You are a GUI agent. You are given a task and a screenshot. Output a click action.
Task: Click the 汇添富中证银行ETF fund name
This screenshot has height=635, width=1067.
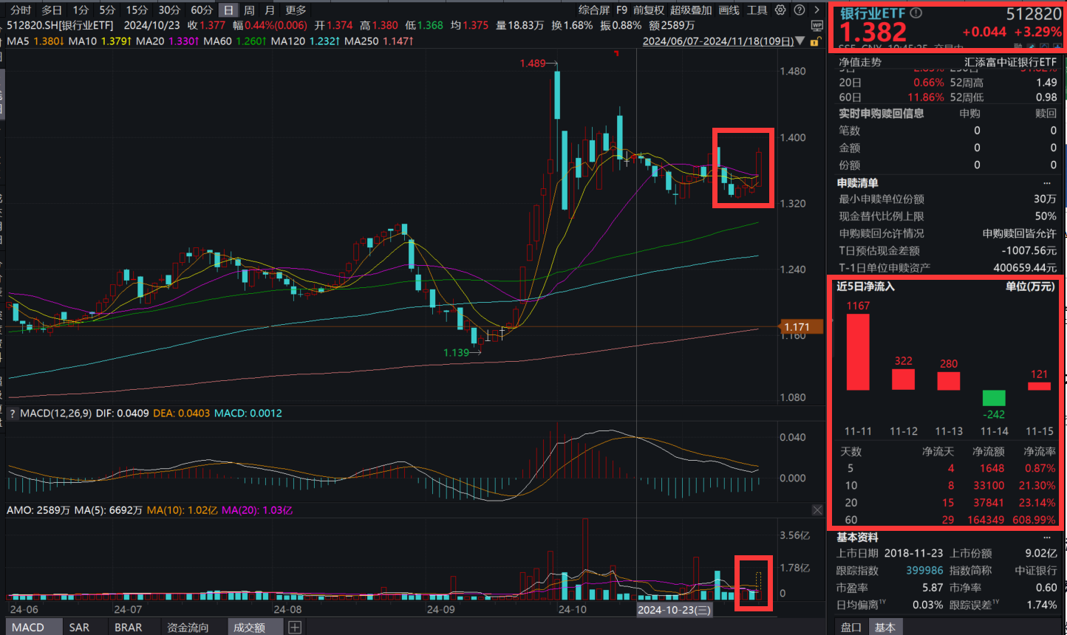click(x=1011, y=63)
